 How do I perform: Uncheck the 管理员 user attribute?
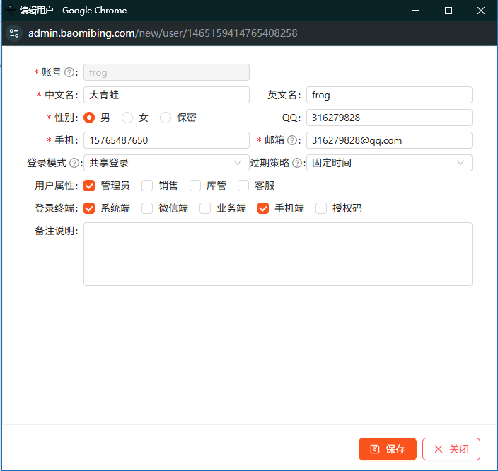coord(89,186)
